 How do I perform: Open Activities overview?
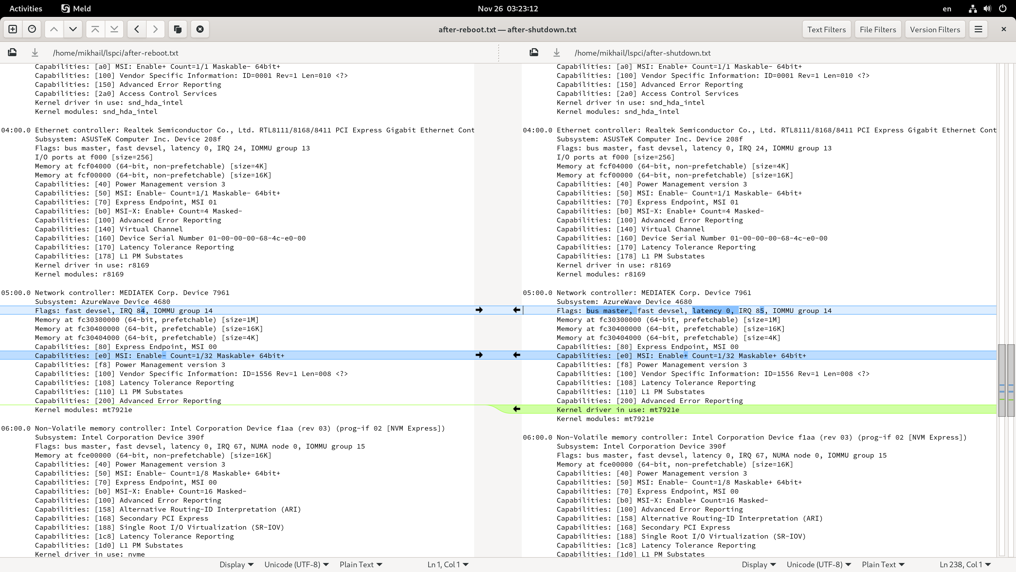[x=26, y=9]
